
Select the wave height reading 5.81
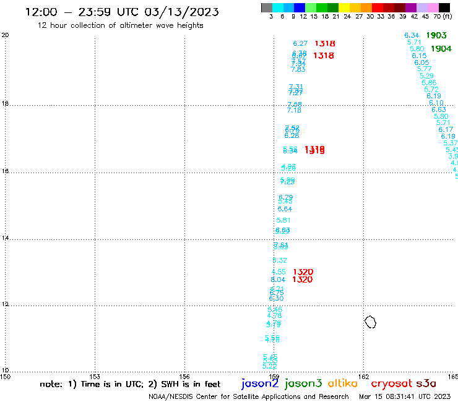(283, 220)
